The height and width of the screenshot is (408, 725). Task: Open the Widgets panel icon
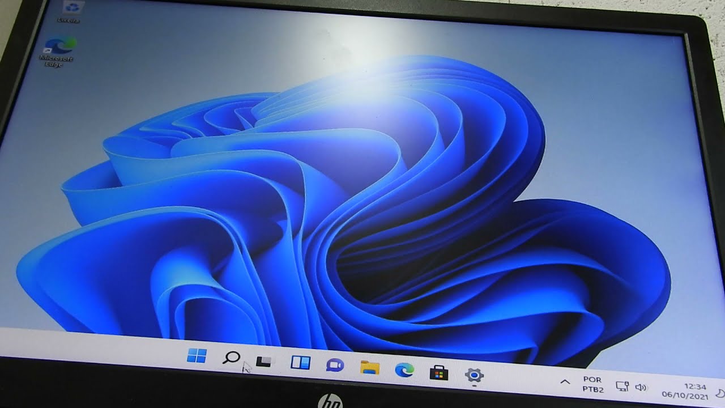click(x=300, y=363)
